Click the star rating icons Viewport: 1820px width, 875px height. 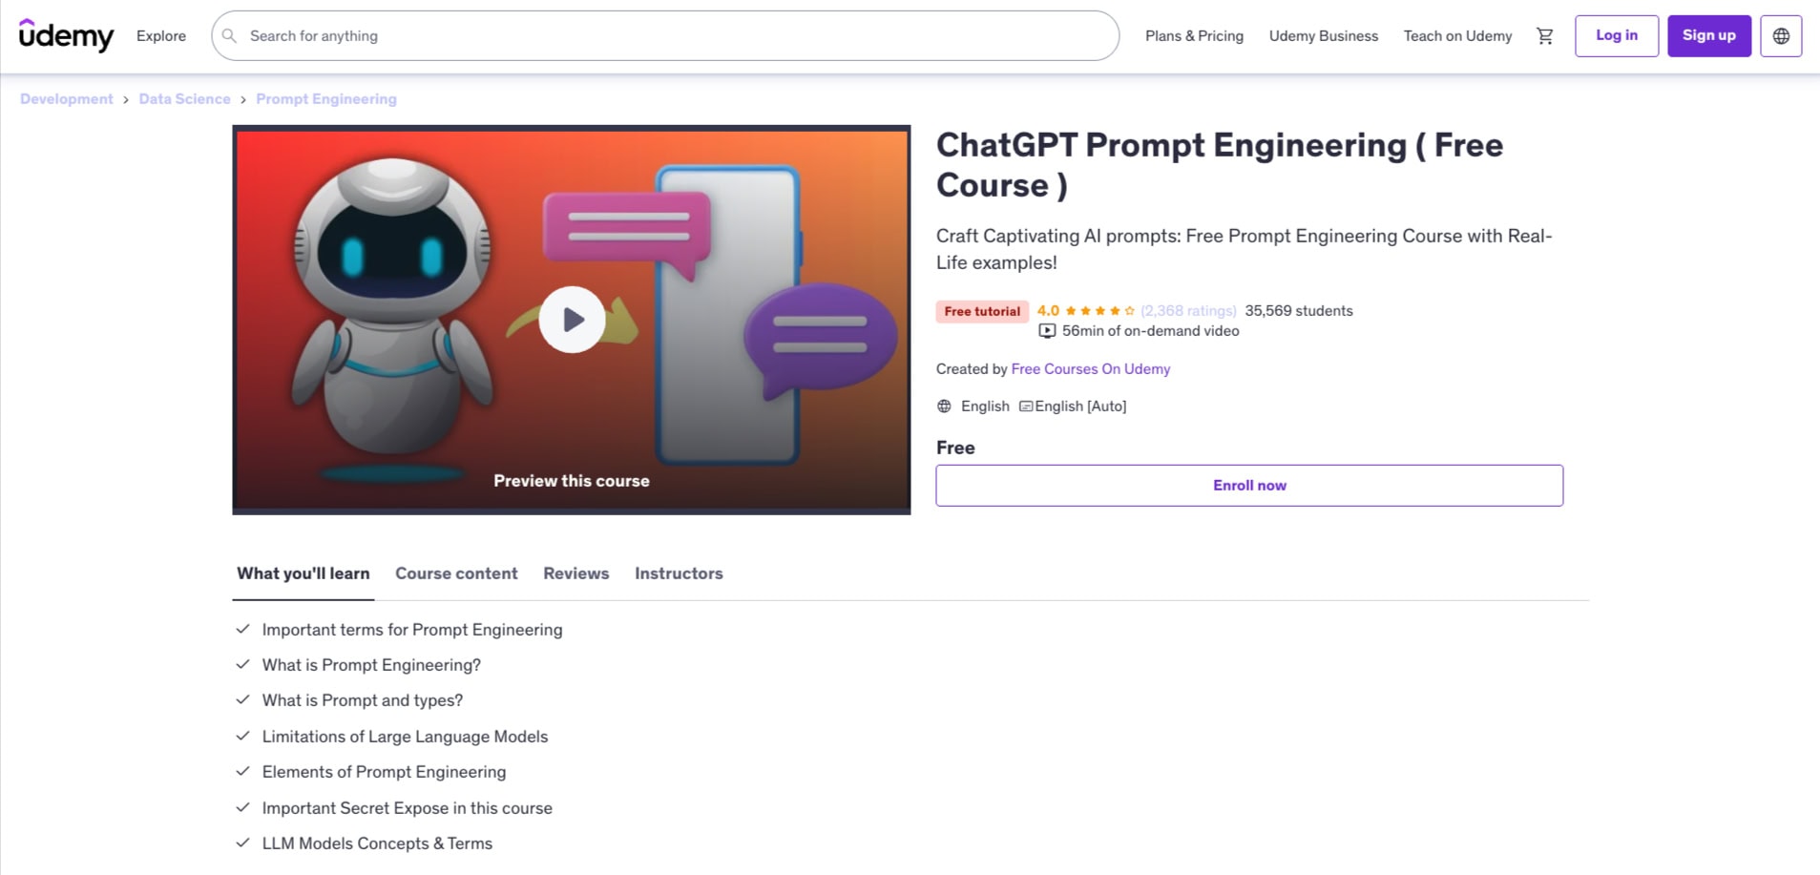click(x=1099, y=311)
